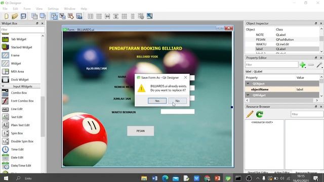The width and height of the screenshot is (324, 182).
Task: Select the NOTE row in Object Inspector
Action: (282, 35)
